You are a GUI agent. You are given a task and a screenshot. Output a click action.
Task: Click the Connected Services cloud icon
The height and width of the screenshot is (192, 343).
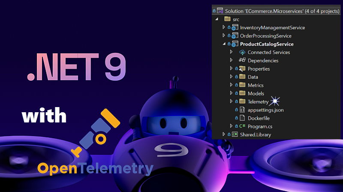coord(242,52)
